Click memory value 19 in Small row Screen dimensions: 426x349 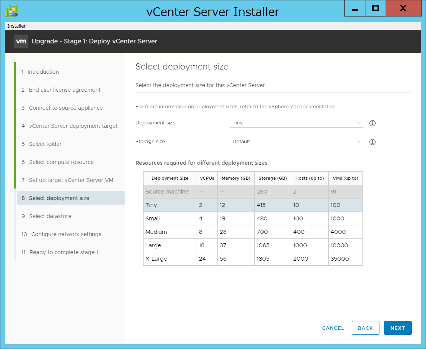coord(222,218)
